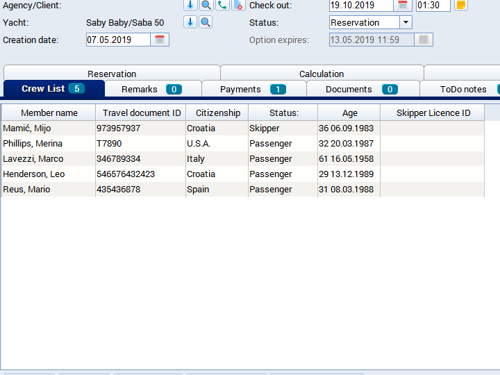
Task: Click the Agency/Client magnifier search icon
Action: (x=206, y=5)
